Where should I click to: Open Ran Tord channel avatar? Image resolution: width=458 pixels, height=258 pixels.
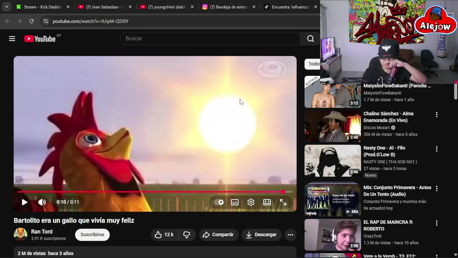tap(20, 234)
